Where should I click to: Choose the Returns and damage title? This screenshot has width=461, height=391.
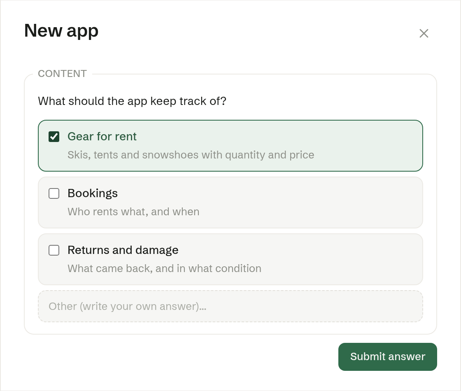pos(123,250)
